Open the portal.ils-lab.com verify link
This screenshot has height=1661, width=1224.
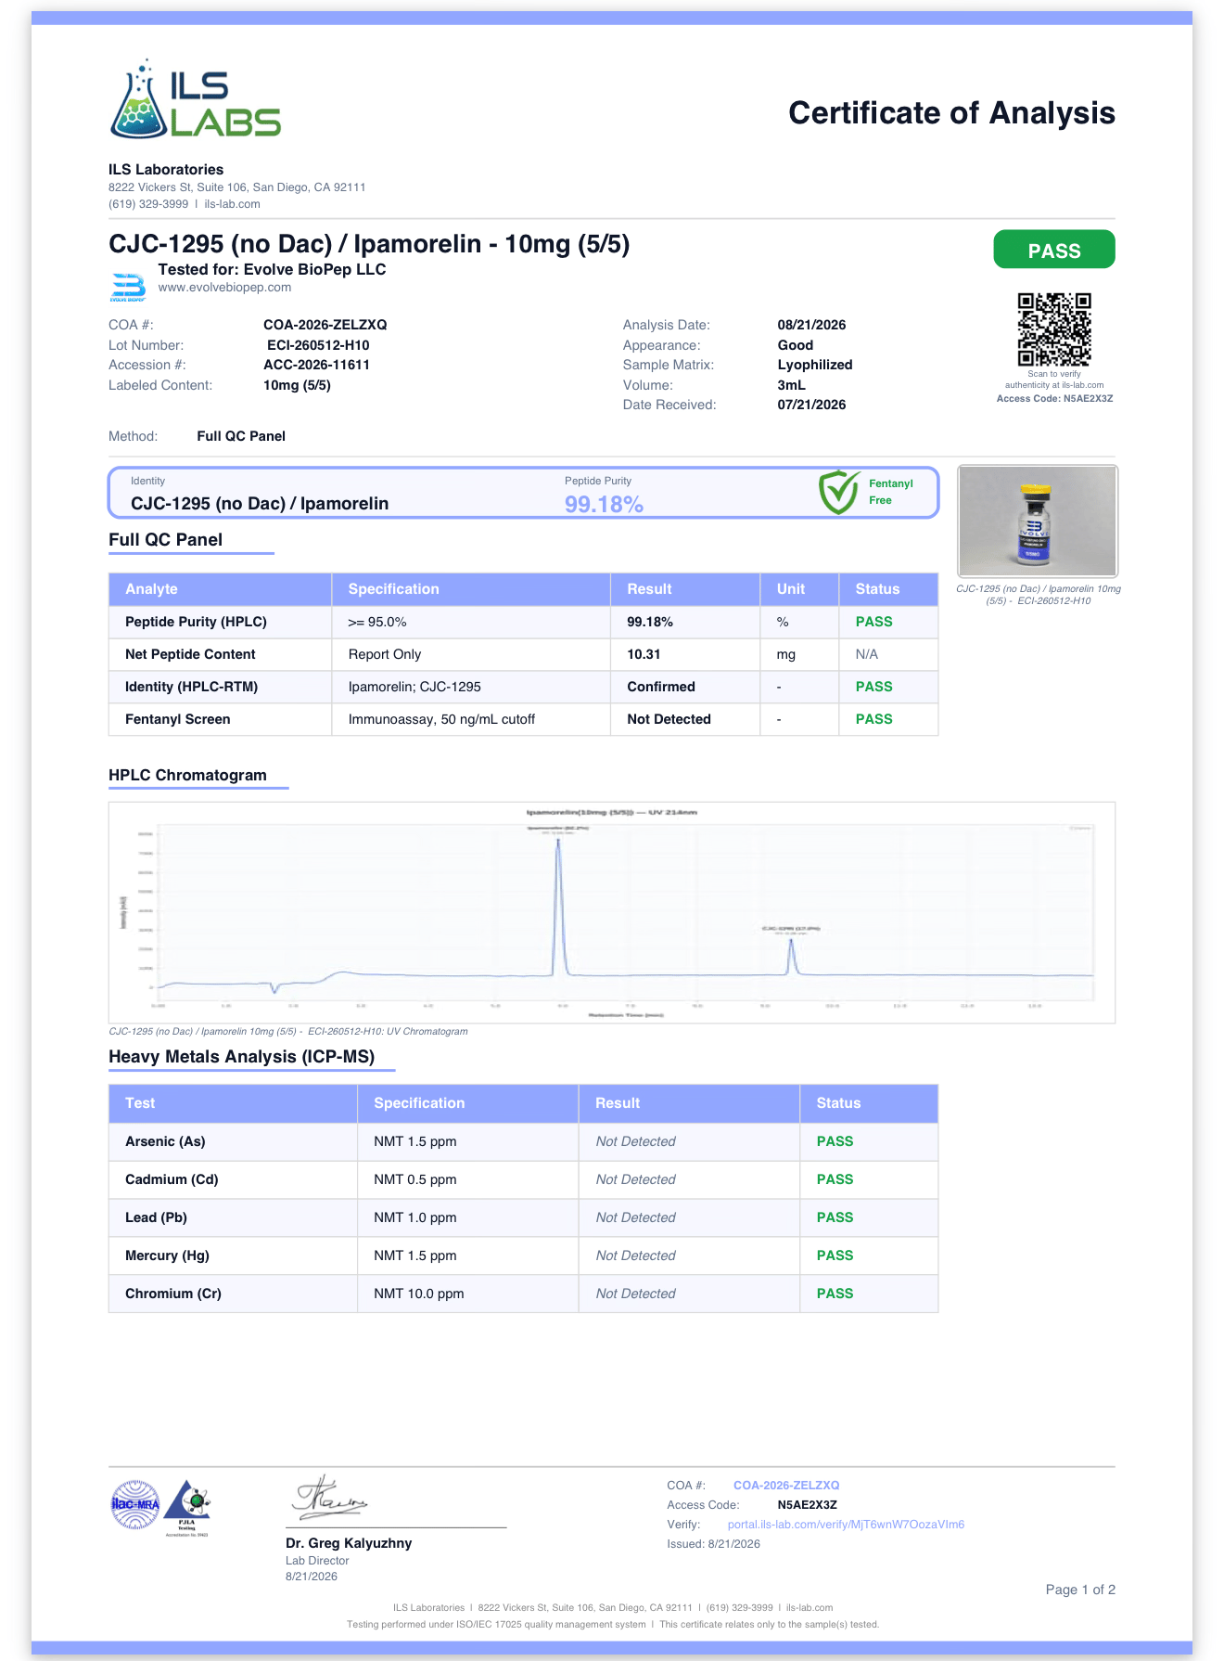click(846, 1525)
